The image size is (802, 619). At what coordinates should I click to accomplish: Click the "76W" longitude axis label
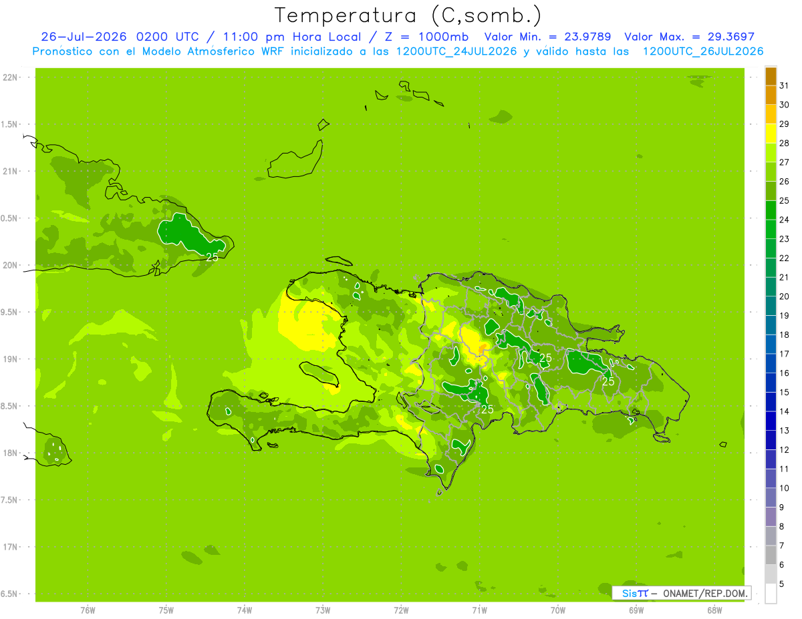click(x=88, y=610)
